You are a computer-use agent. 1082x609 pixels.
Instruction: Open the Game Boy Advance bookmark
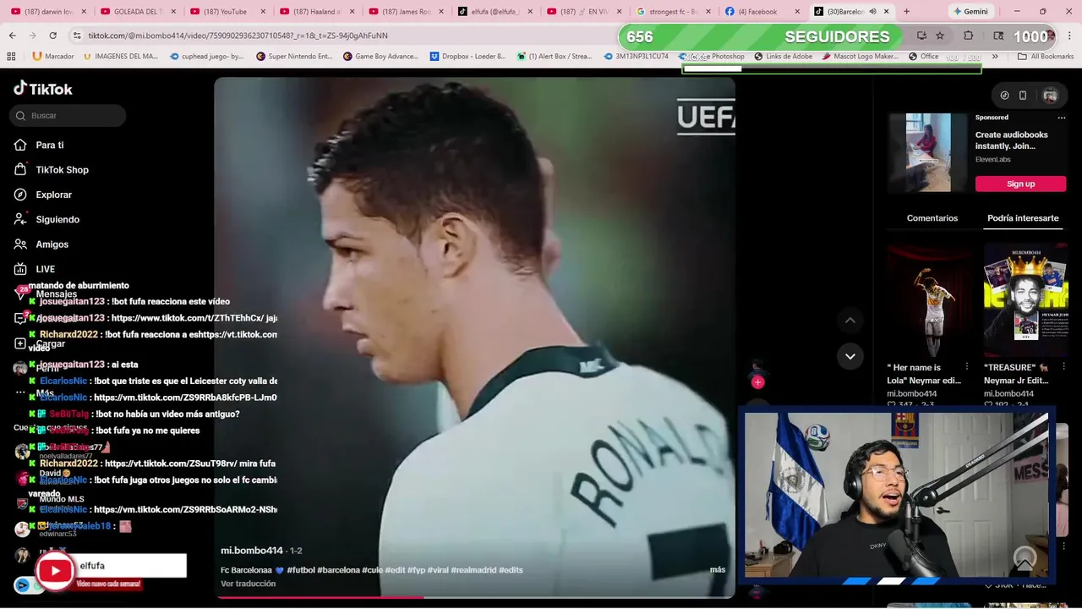[380, 57]
